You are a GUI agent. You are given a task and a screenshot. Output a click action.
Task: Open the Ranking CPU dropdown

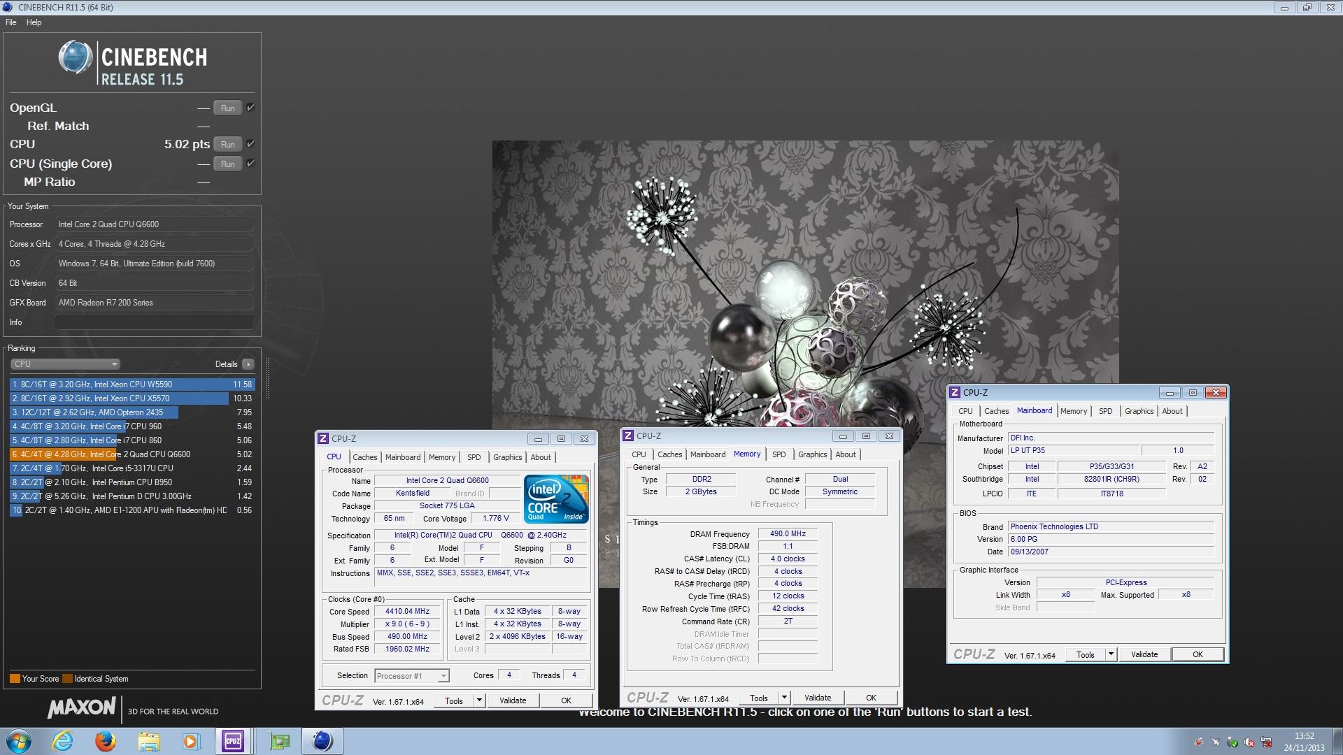coord(66,364)
